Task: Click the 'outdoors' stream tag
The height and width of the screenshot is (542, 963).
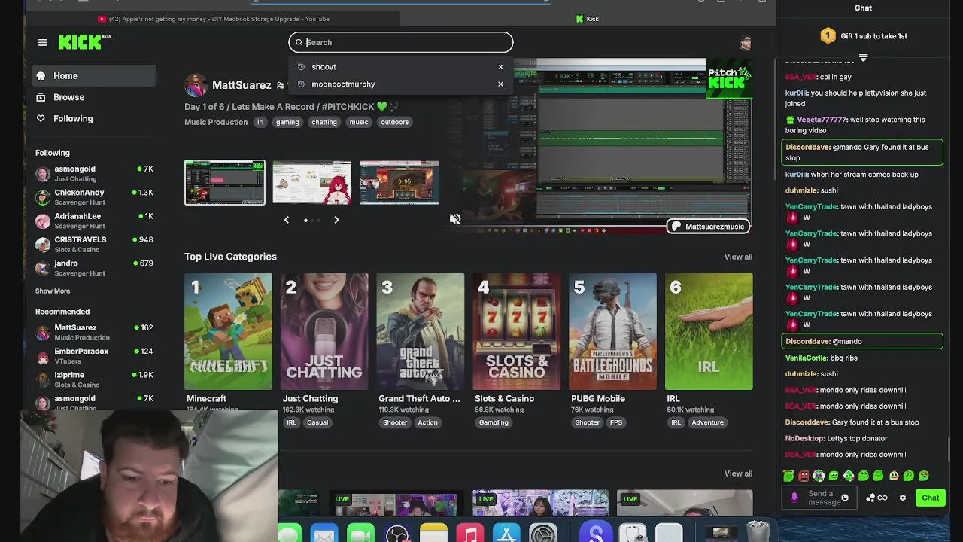Action: 394,122
